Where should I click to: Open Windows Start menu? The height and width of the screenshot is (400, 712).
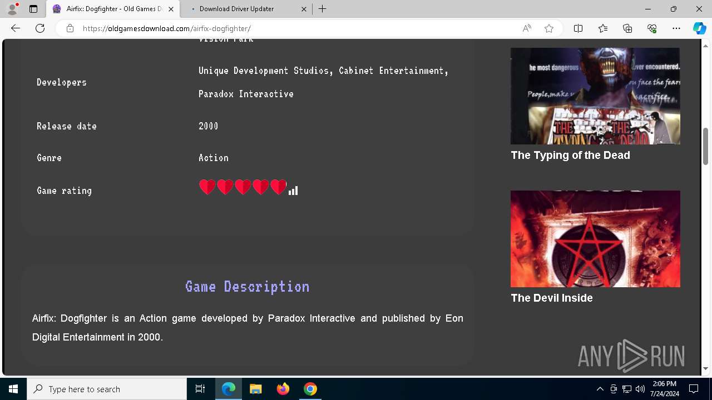[x=13, y=389]
